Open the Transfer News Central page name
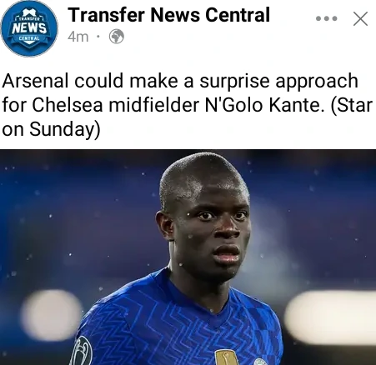The height and width of the screenshot is (365, 376). 169,14
